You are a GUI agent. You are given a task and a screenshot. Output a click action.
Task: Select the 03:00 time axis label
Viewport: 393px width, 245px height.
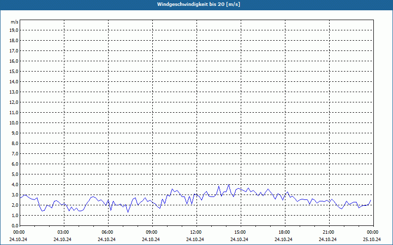tap(63, 232)
